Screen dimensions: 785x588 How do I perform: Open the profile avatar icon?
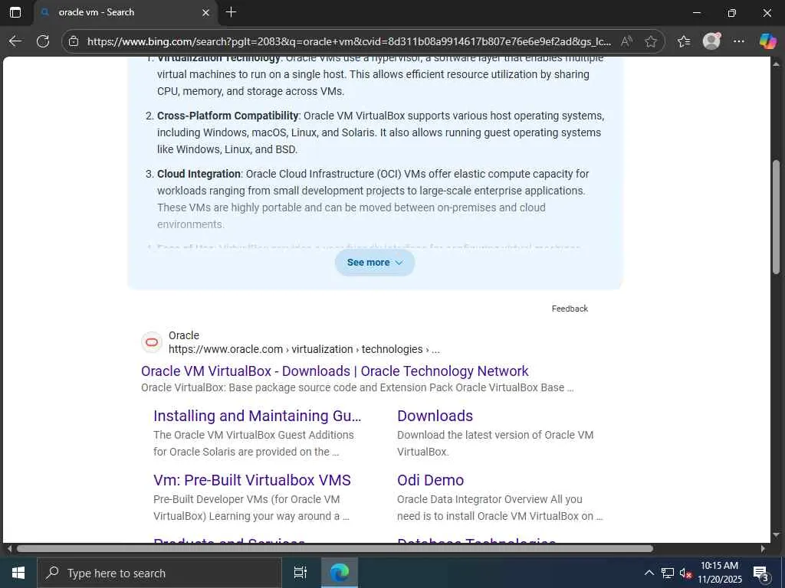point(711,41)
